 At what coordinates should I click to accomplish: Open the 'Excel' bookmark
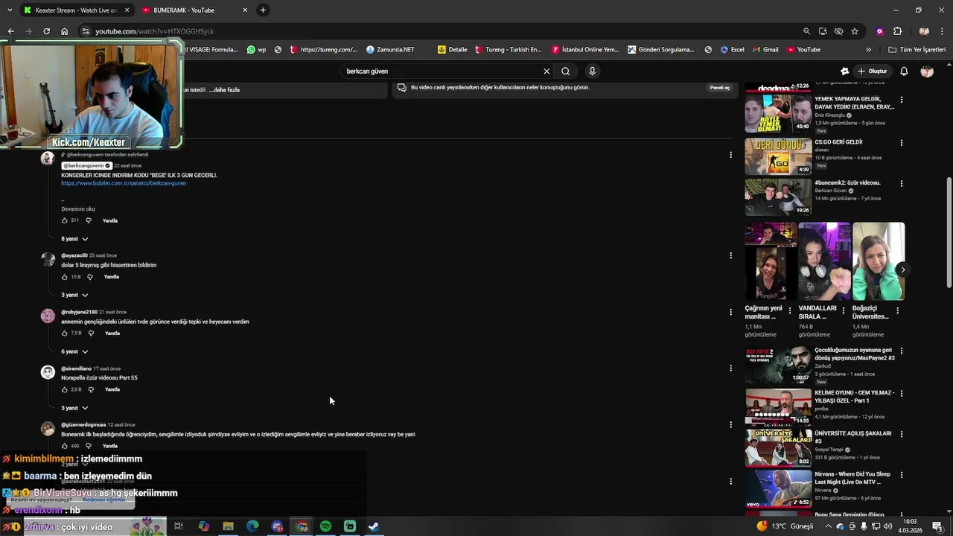point(732,50)
